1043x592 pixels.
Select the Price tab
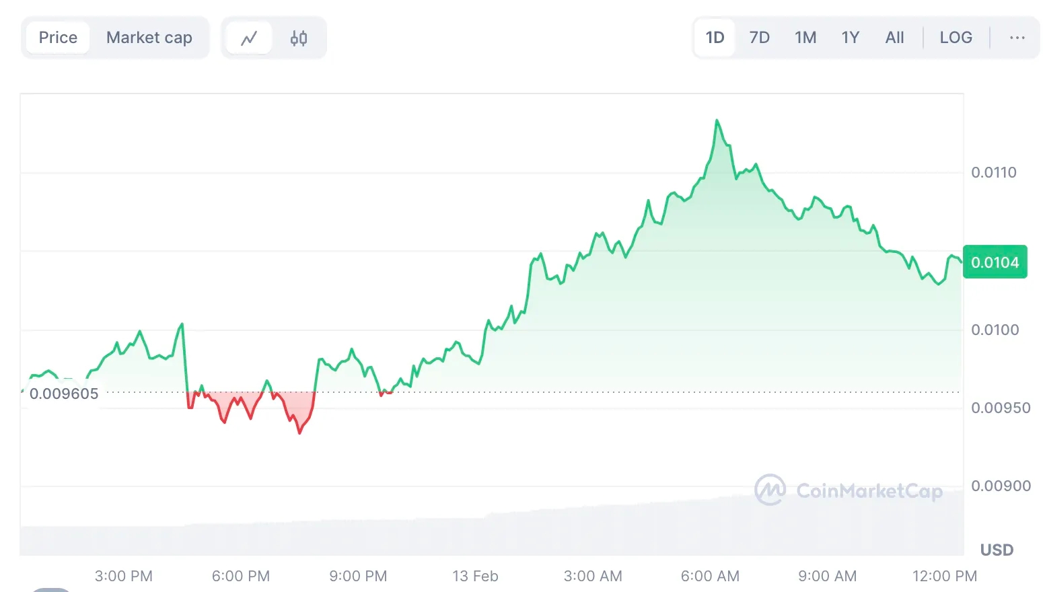pyautogui.click(x=58, y=38)
